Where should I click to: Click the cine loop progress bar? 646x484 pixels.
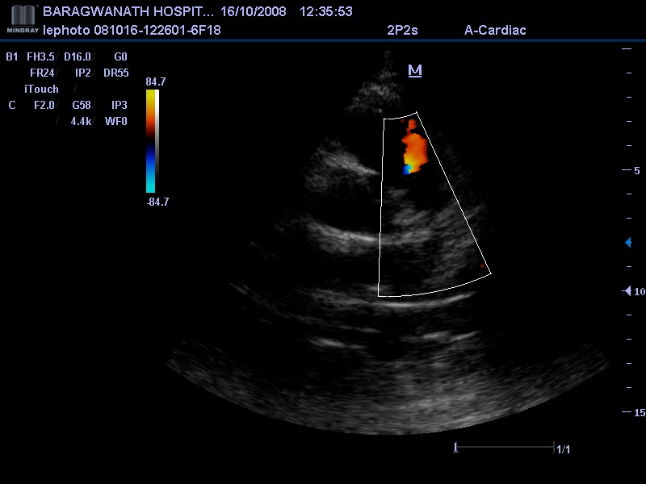(x=505, y=447)
